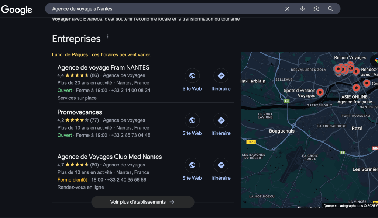Click the magnifying glass search icon
Screen dimensions: 378x218
pyautogui.click(x=330, y=9)
